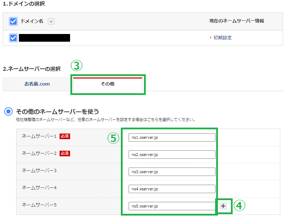Switch to the その他 tab

point(108,84)
